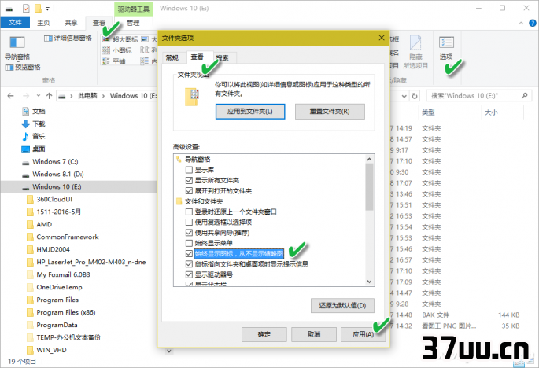Click the back arrow in Explorer
The width and height of the screenshot is (539, 368).
11,96
